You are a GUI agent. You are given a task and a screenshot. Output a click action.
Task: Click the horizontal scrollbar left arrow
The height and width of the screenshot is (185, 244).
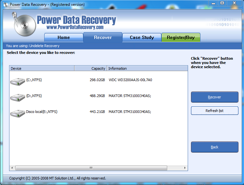pyautogui.click(x=12, y=168)
